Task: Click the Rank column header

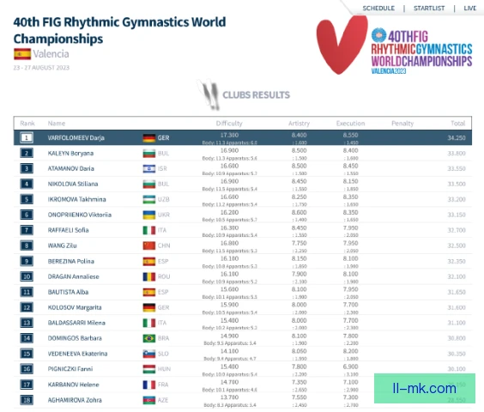Action: (x=27, y=124)
